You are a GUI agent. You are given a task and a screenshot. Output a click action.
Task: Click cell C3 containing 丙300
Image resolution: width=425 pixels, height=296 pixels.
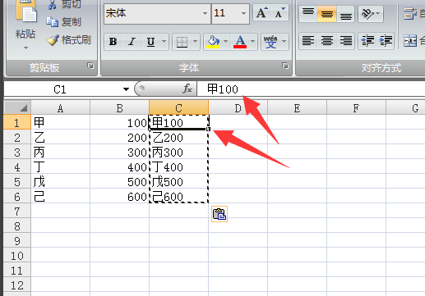tap(178, 152)
